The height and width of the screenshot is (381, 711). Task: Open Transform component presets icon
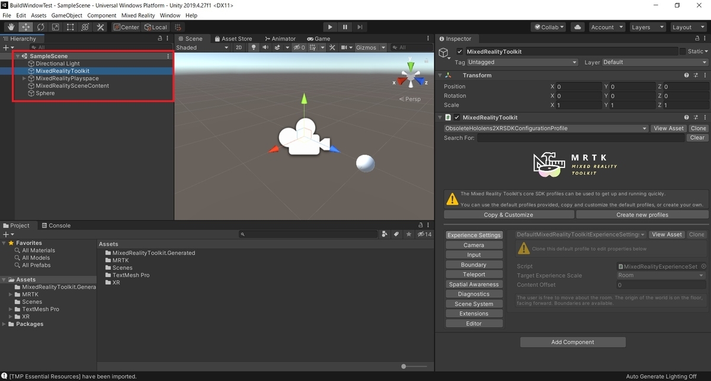pos(695,75)
